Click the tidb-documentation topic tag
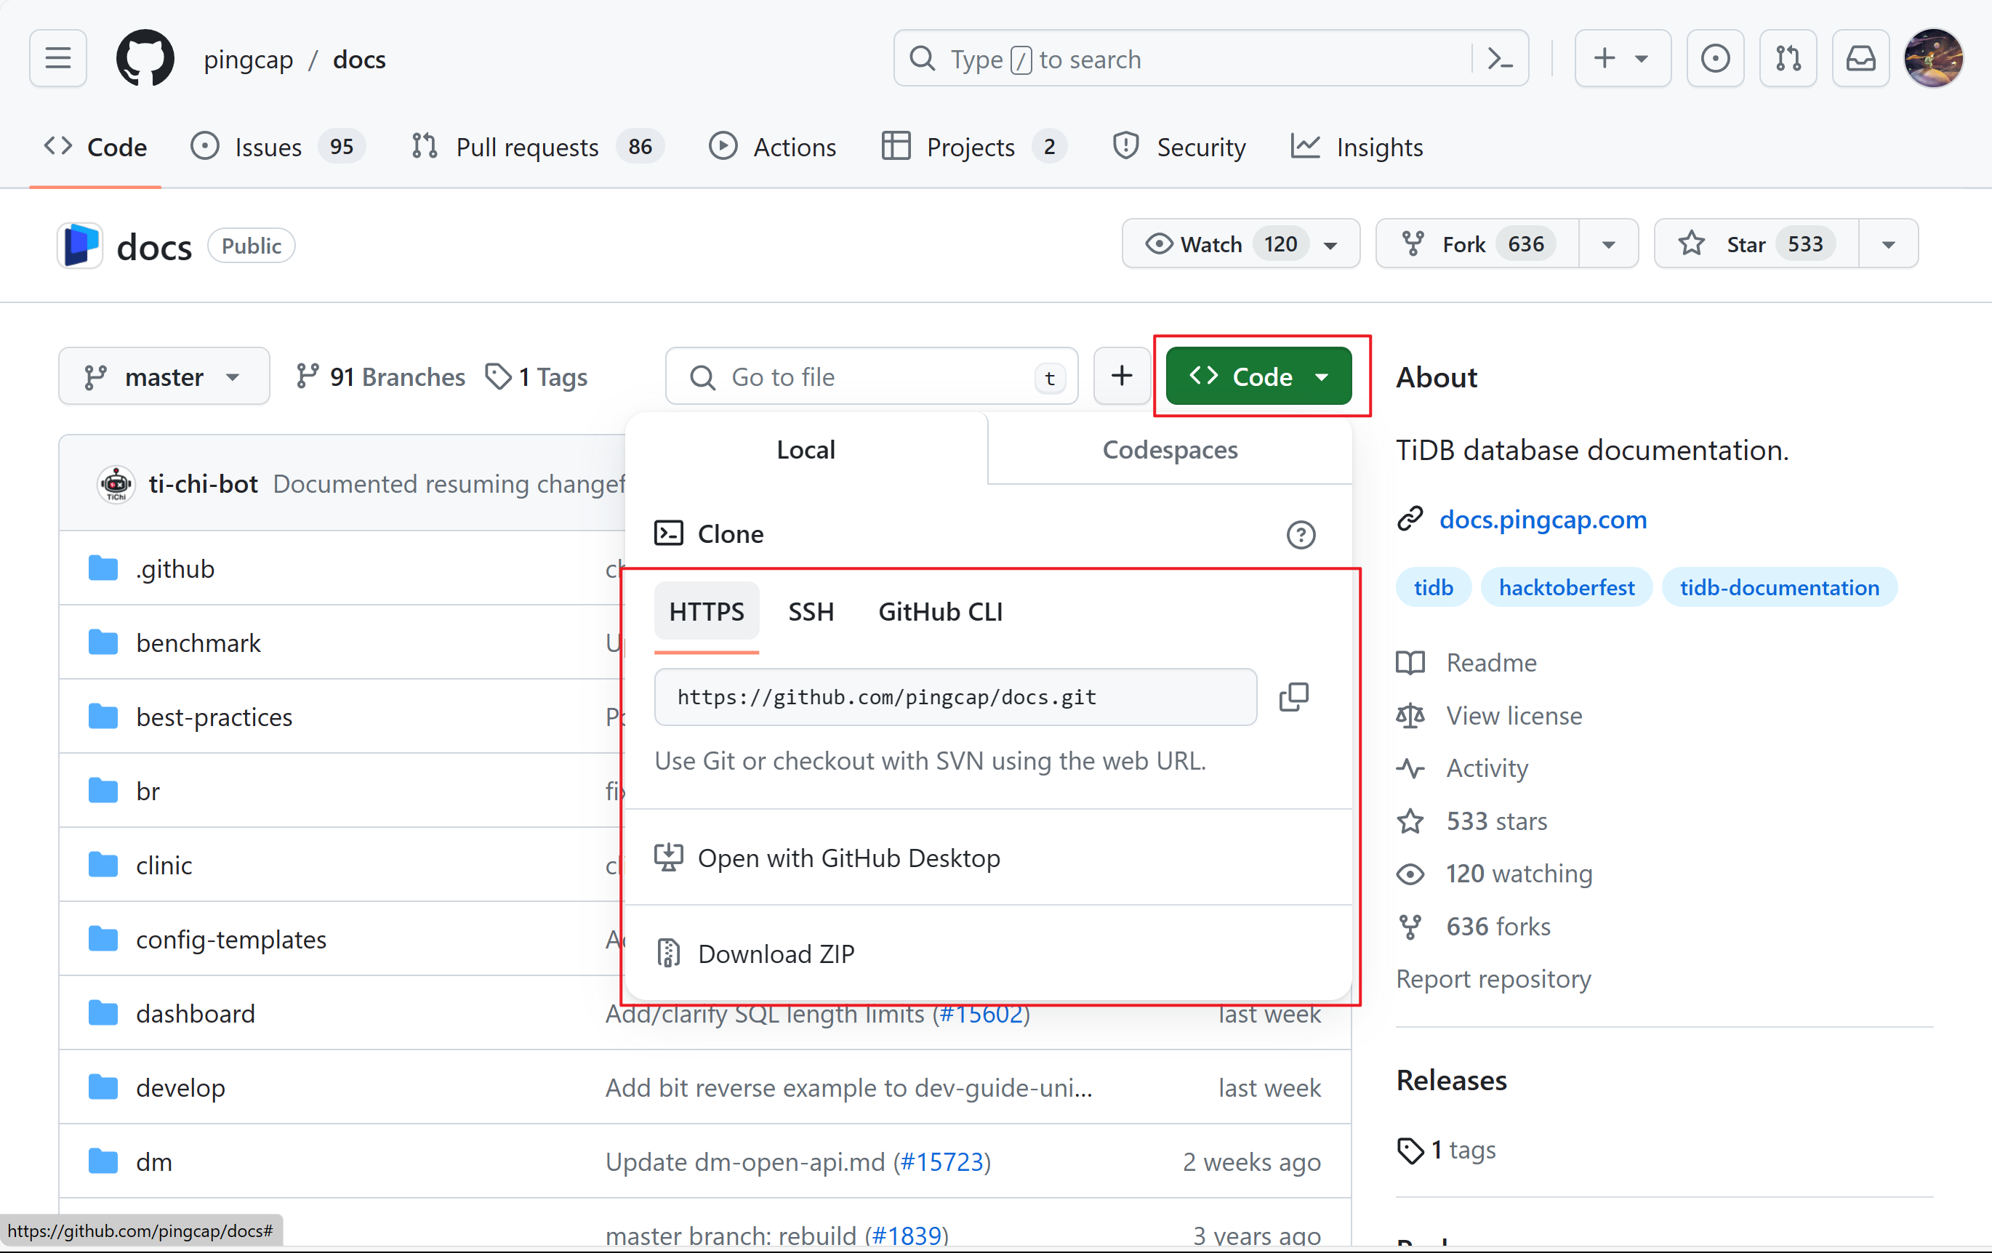This screenshot has width=1992, height=1253. 1778,587
